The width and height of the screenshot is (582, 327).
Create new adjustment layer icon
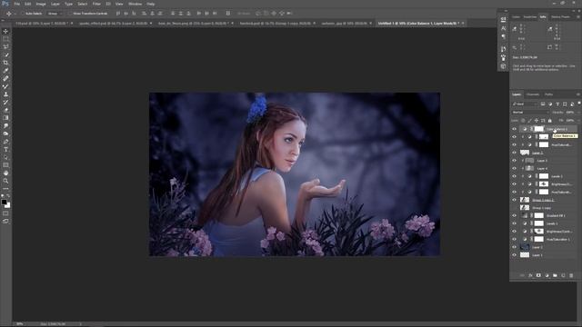click(547, 275)
